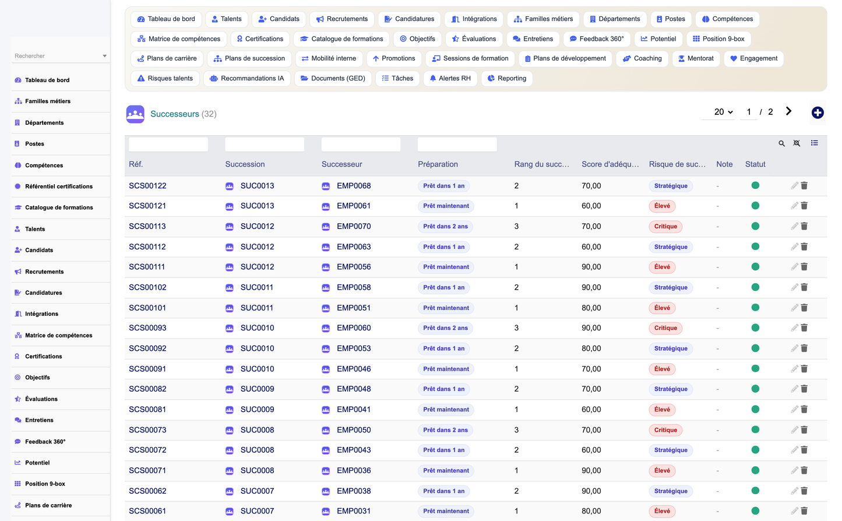Image resolution: width=842 pixels, height=521 pixels.
Task: Switch to the Position 9-box tab
Action: pyautogui.click(x=718, y=39)
